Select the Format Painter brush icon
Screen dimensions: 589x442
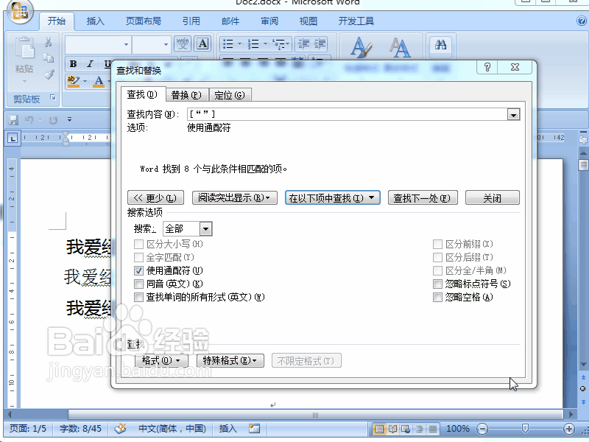tap(49, 74)
